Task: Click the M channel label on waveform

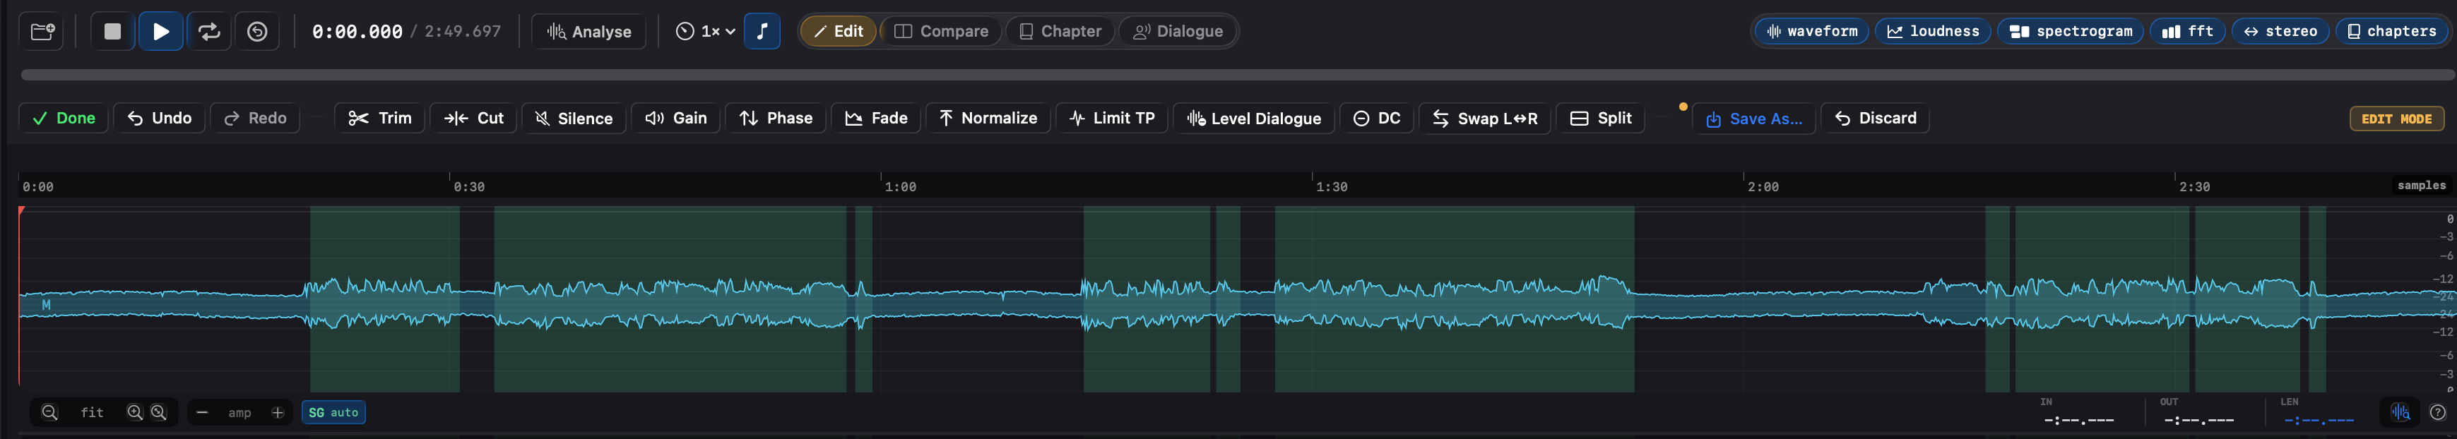Action: click(46, 305)
